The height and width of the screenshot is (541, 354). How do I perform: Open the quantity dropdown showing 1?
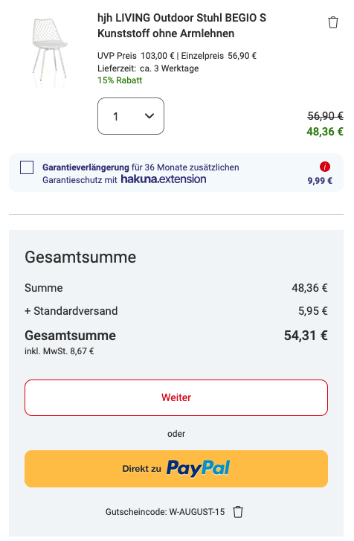tap(131, 116)
